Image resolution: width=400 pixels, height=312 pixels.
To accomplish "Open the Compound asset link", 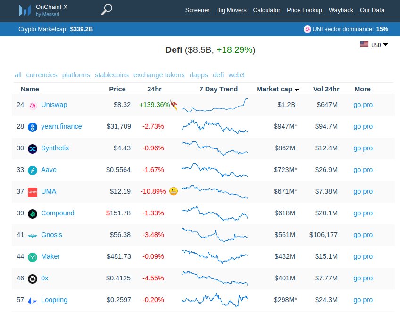I will 58,213.
